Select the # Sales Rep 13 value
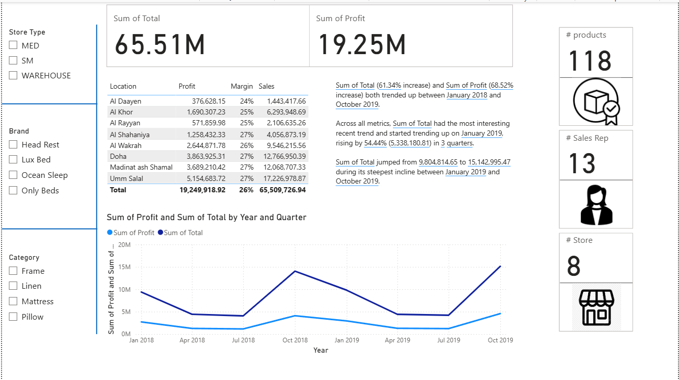 582,163
